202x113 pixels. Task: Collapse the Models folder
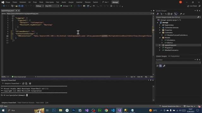click(x=160, y=38)
